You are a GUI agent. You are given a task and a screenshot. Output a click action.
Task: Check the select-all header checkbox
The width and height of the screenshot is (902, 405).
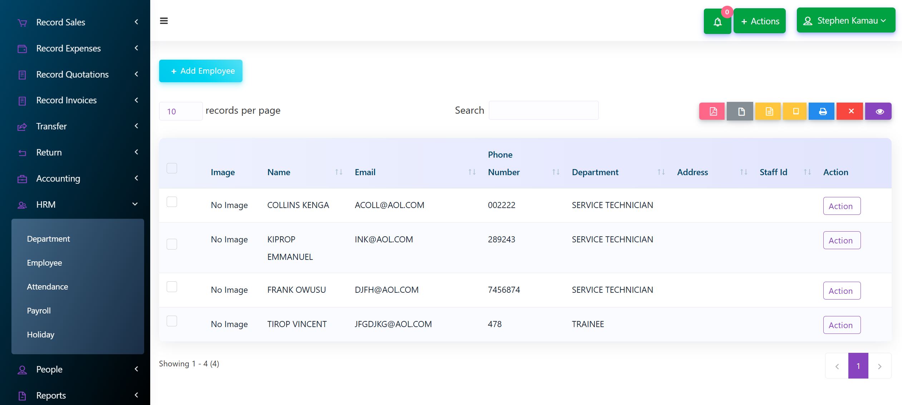[x=172, y=168]
